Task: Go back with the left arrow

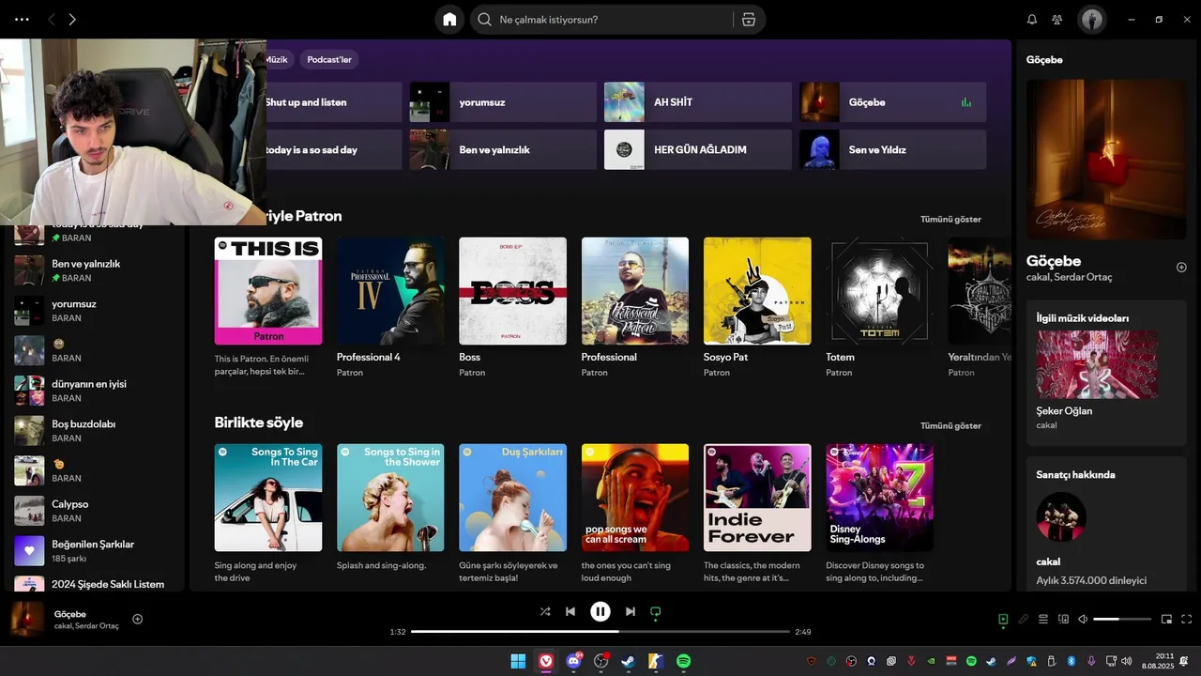Action: click(51, 20)
